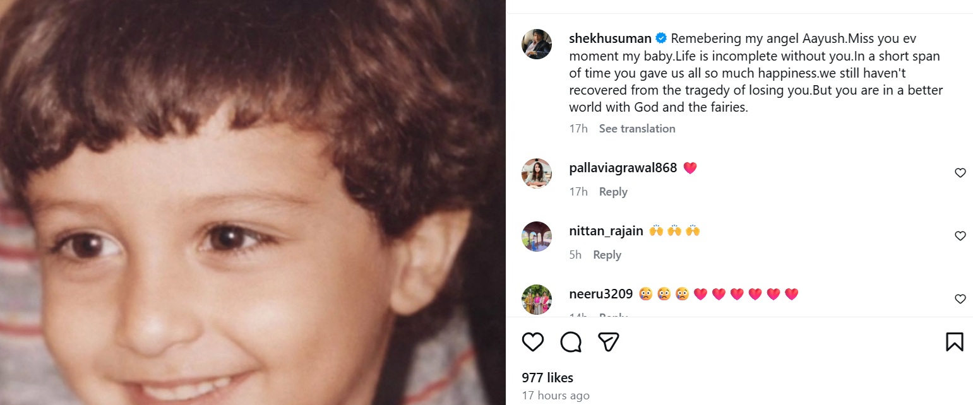View nittan_rajain's profile avatar

(x=537, y=237)
